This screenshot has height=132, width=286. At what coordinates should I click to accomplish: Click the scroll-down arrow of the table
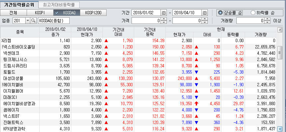[280, 129]
